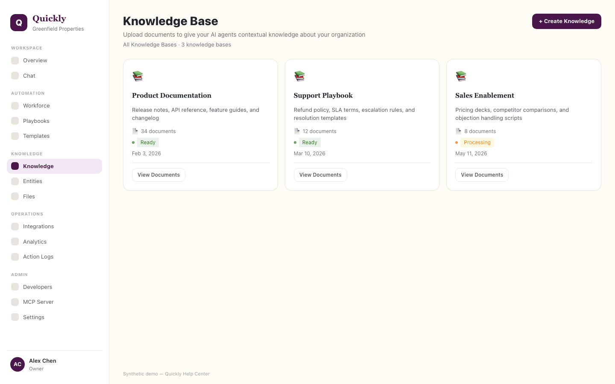The width and height of the screenshot is (615, 384).
Task: Click the Settings sidebar icon
Action: click(x=15, y=317)
